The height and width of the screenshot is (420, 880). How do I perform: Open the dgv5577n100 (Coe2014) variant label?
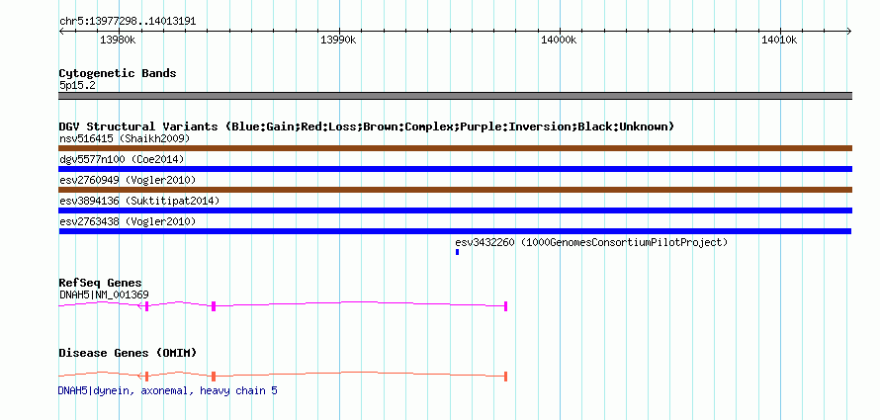122,159
